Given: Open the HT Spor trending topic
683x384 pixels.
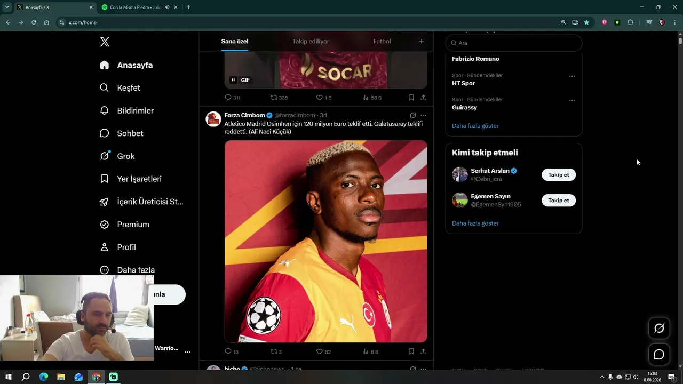Looking at the screenshot, I should [x=463, y=83].
